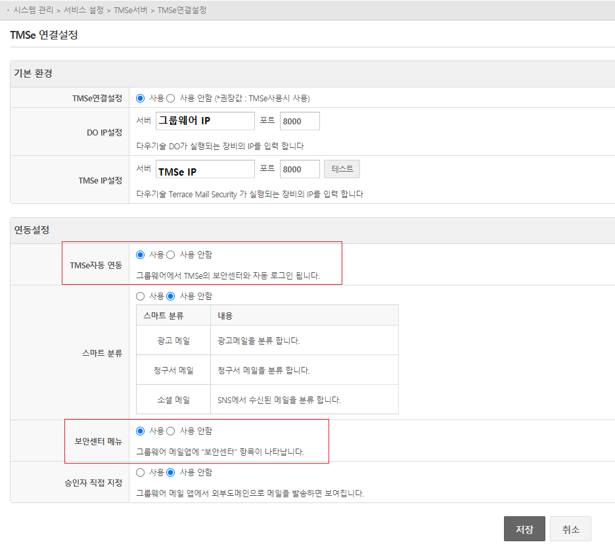Open 시스템 관리 in the breadcrumb
The height and width of the screenshot is (557, 615).
point(33,11)
